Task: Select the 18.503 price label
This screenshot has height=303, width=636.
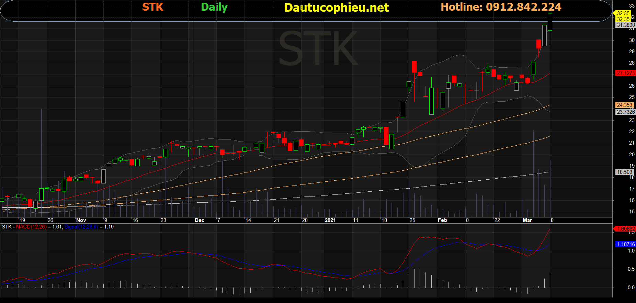Action: coord(624,172)
